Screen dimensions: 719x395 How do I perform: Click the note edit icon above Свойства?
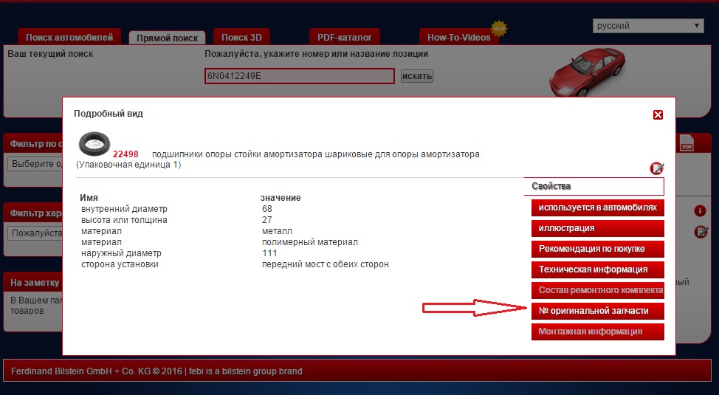click(x=657, y=168)
